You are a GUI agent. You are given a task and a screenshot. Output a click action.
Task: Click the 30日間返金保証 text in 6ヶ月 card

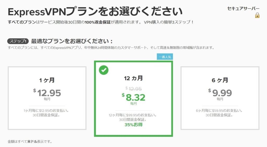point(219,115)
